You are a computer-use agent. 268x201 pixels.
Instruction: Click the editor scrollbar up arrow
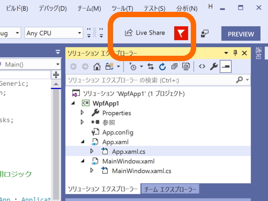click(x=56, y=84)
